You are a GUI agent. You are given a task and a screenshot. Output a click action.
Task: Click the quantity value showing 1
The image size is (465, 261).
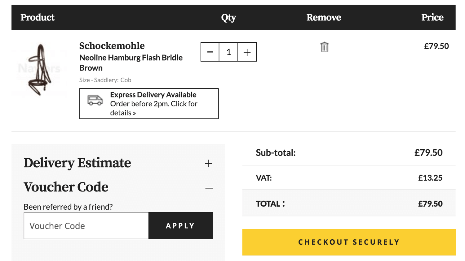click(228, 52)
